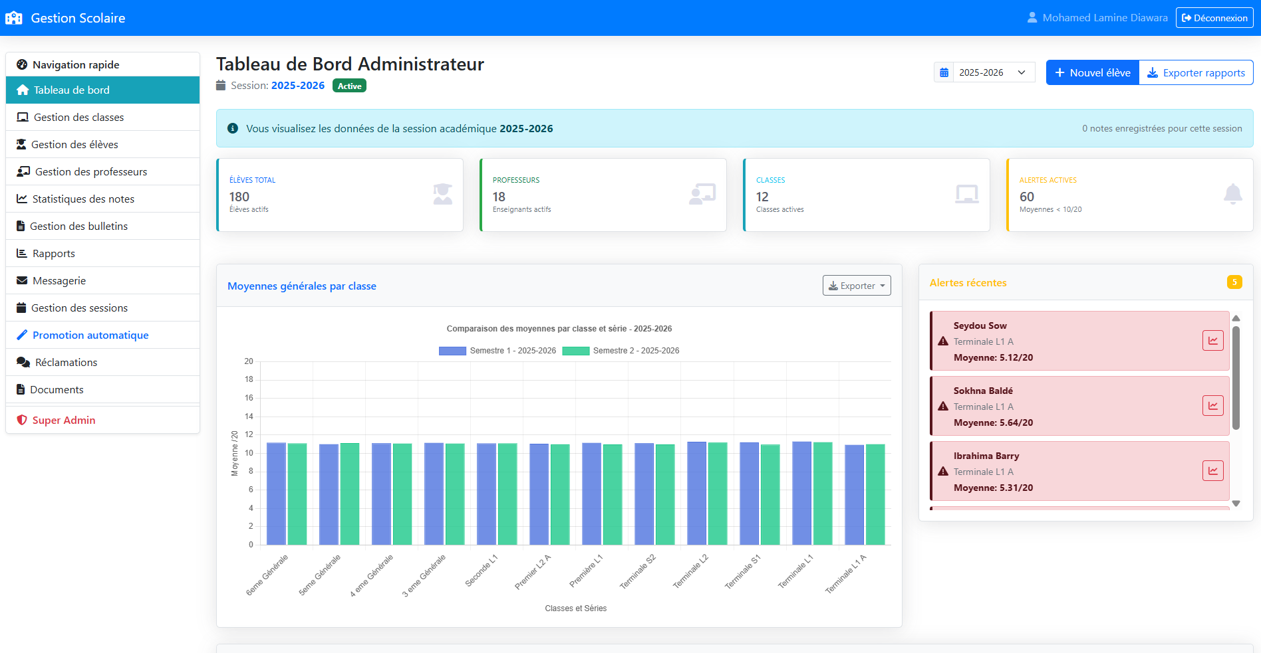
Task: Click the chart icon for Ibrahima Barry
Action: pos(1213,471)
